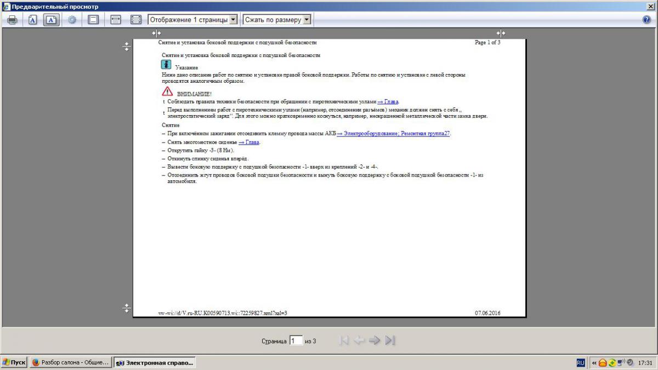Open the Help question mark icon
The width and height of the screenshot is (658, 370).
(x=646, y=20)
